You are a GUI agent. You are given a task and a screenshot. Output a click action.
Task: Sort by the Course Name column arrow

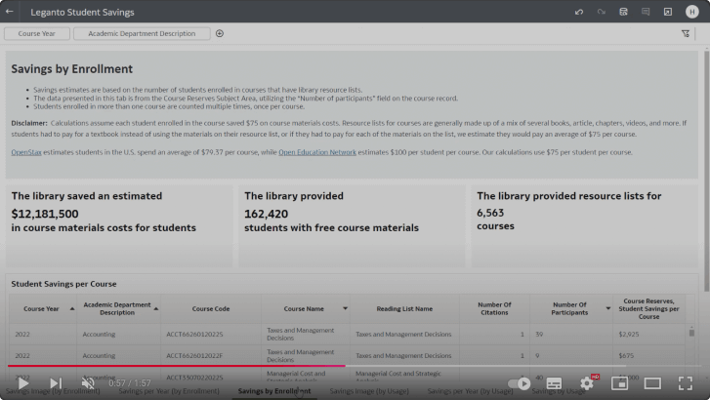pos(345,308)
